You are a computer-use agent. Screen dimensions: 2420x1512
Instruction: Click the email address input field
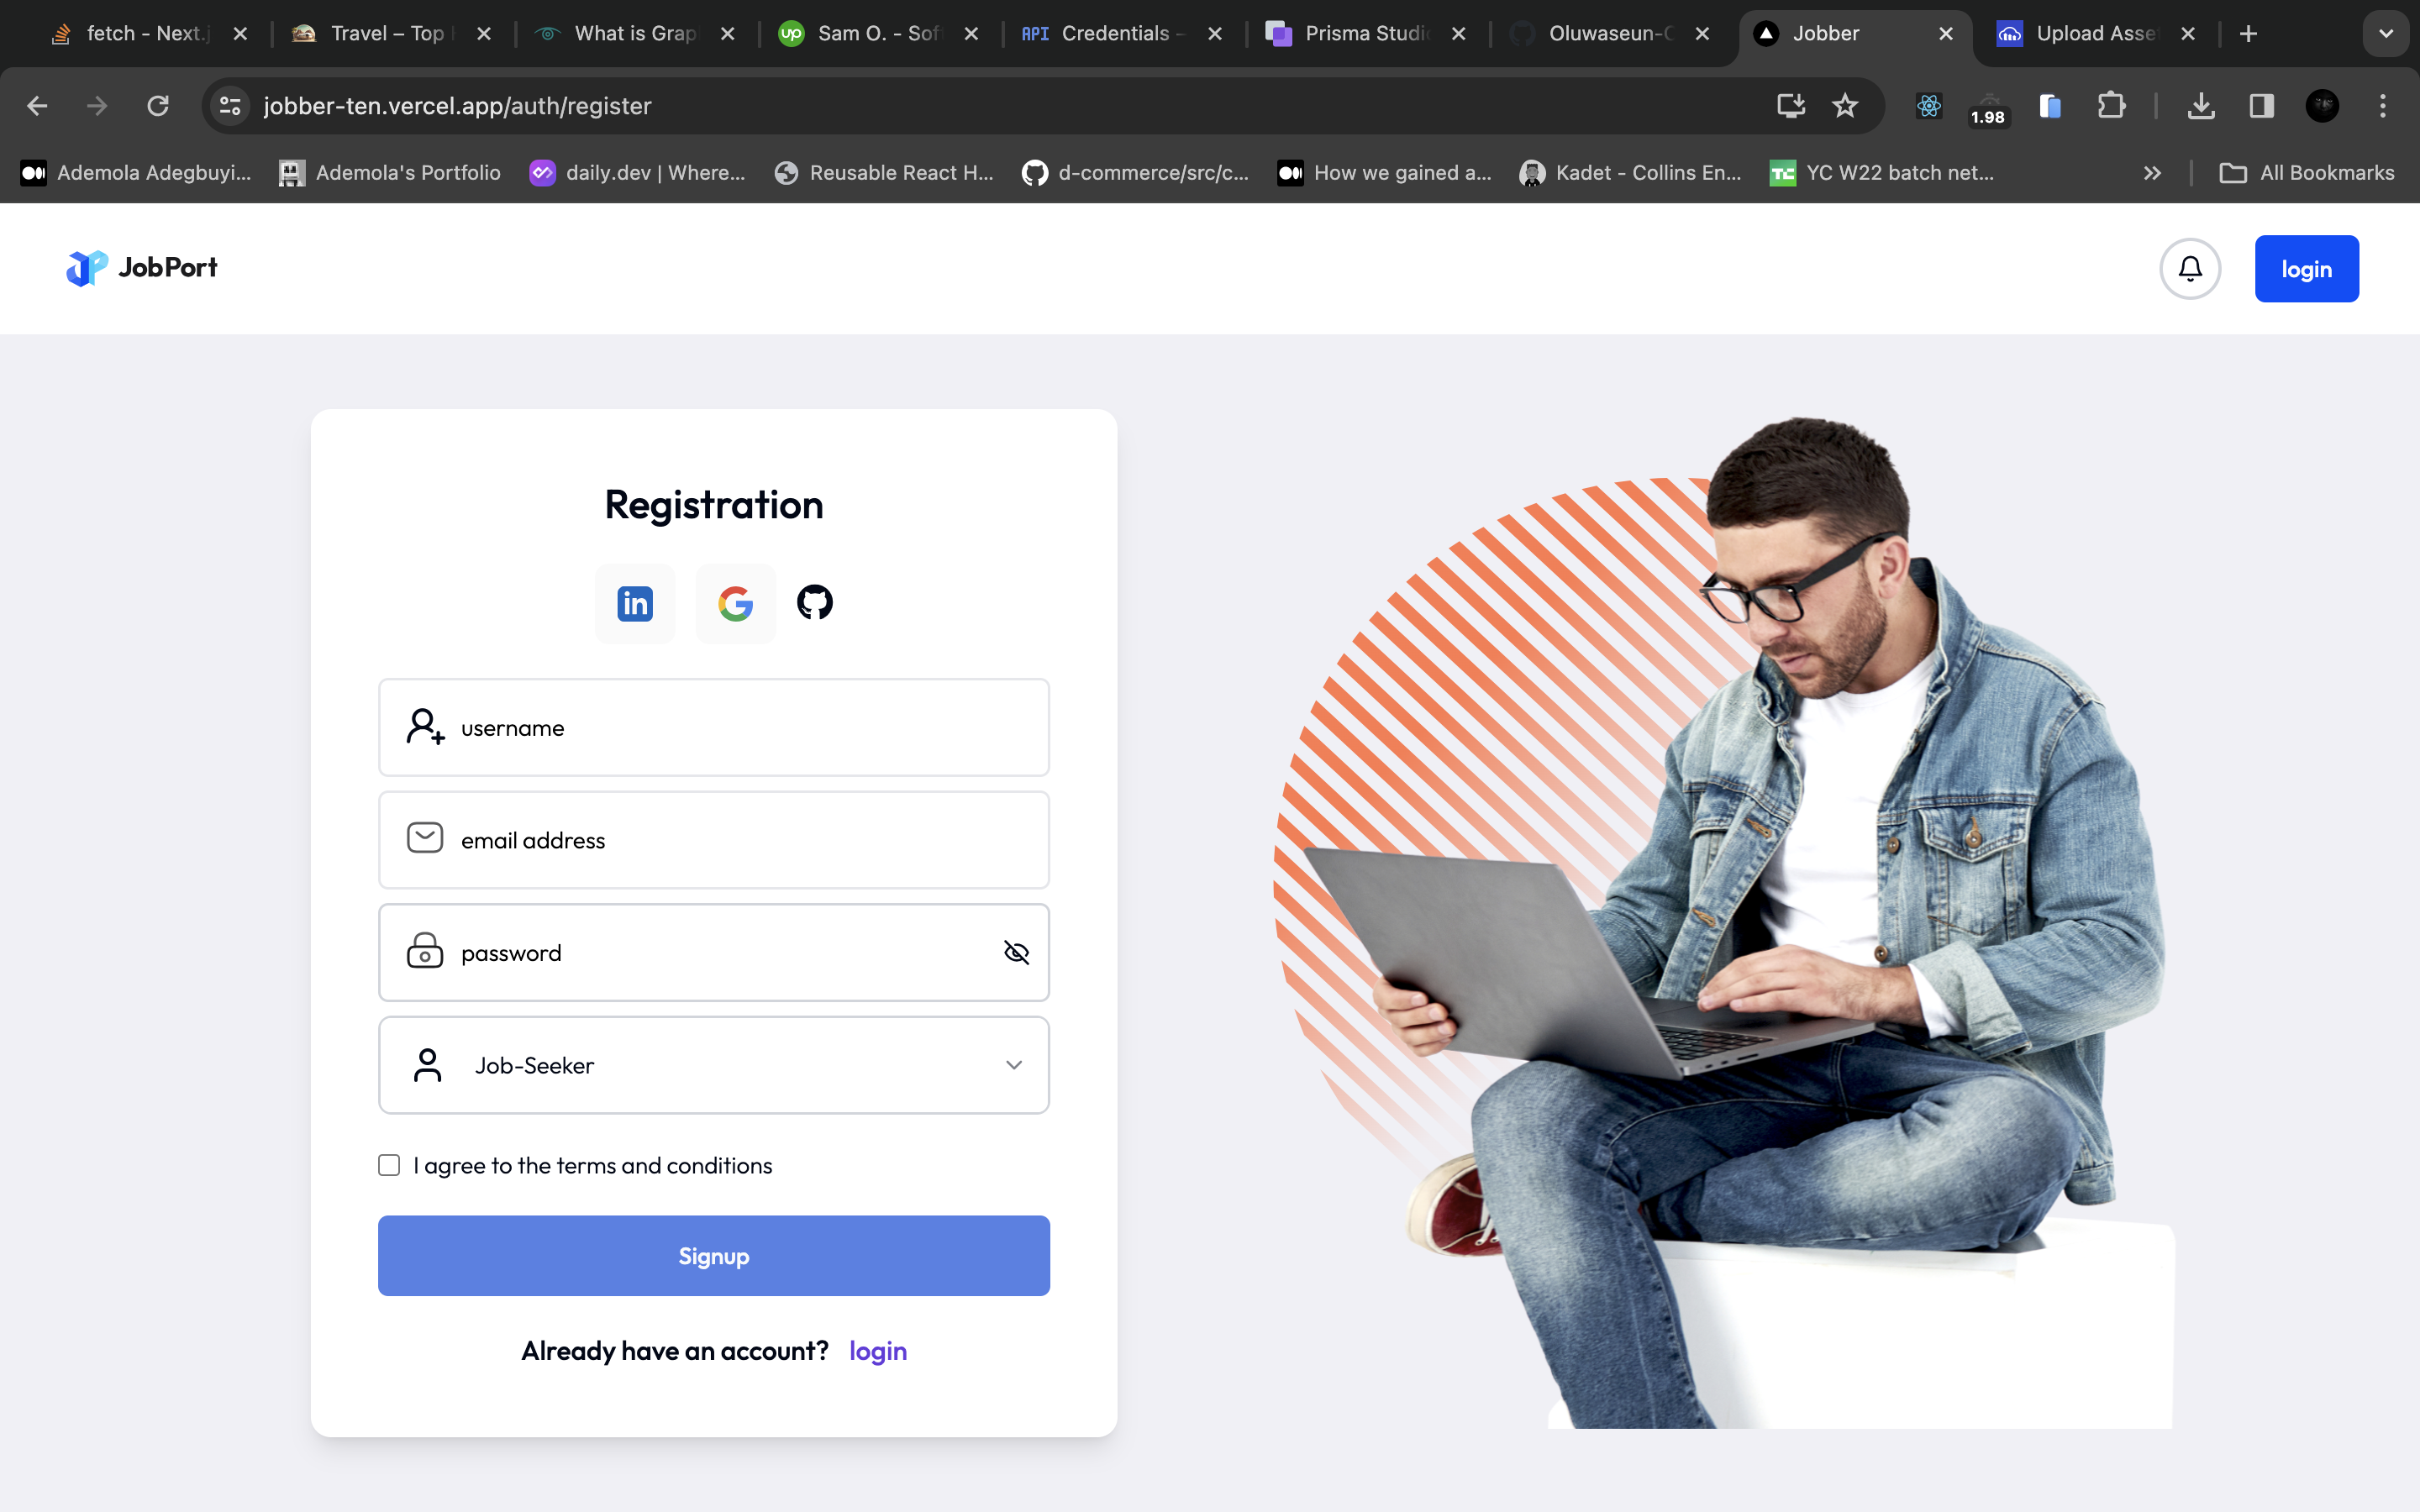coord(714,840)
